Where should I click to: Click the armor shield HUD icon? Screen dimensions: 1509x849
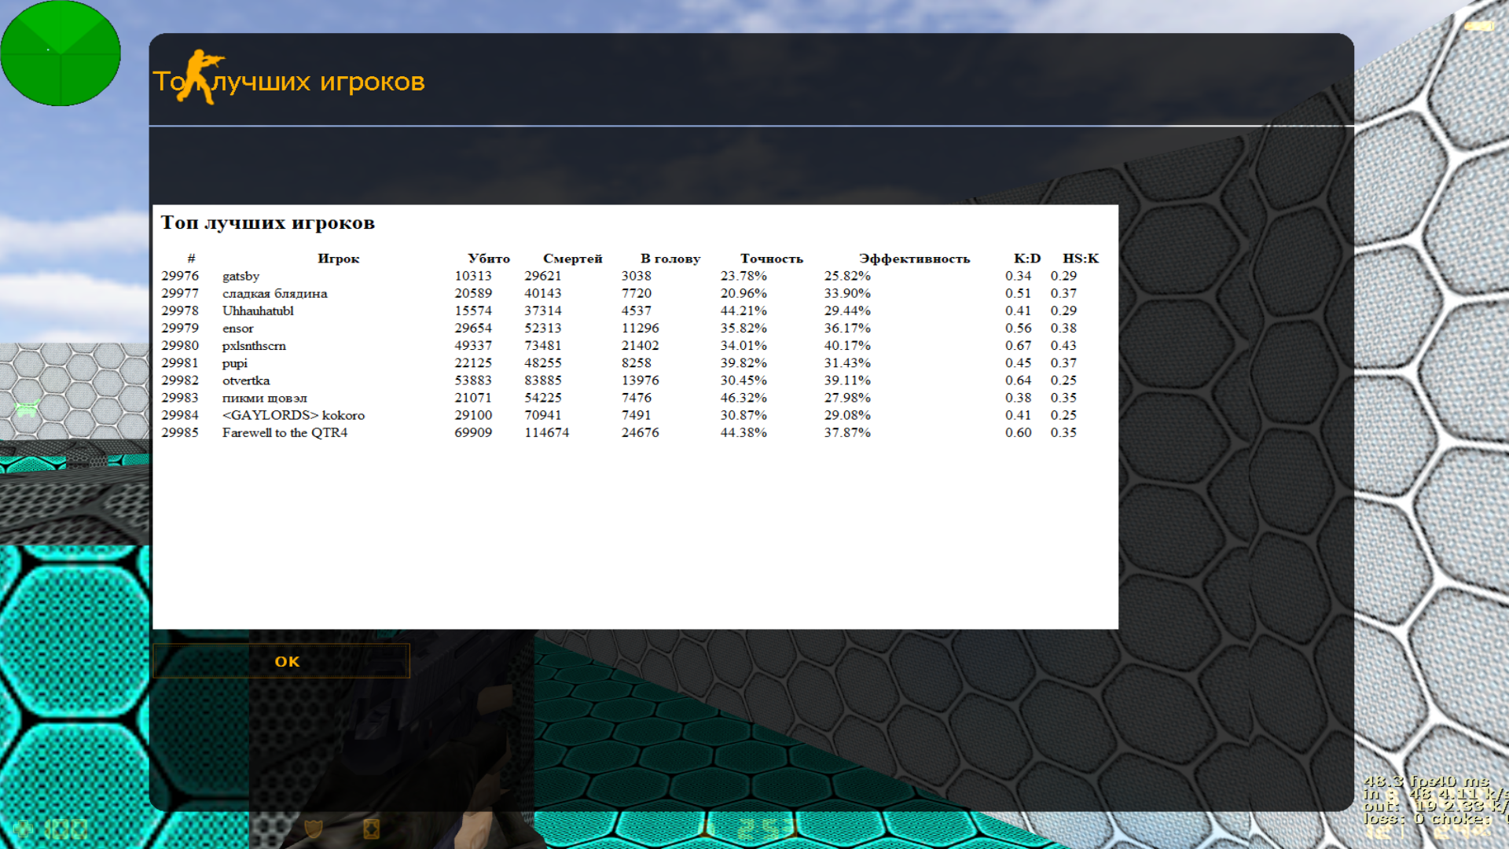313,829
